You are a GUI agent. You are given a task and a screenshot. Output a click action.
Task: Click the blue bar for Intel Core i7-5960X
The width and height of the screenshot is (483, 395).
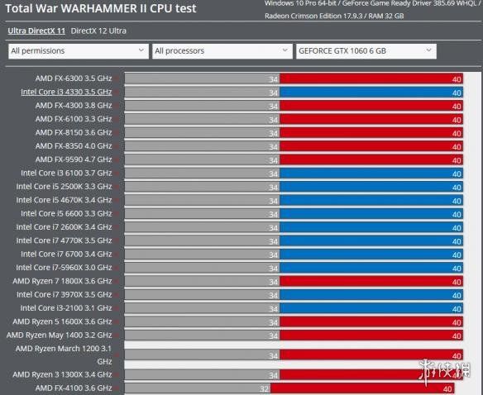(x=371, y=268)
